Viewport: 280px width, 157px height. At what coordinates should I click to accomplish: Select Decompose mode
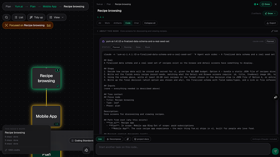pyautogui.click(x=114, y=139)
